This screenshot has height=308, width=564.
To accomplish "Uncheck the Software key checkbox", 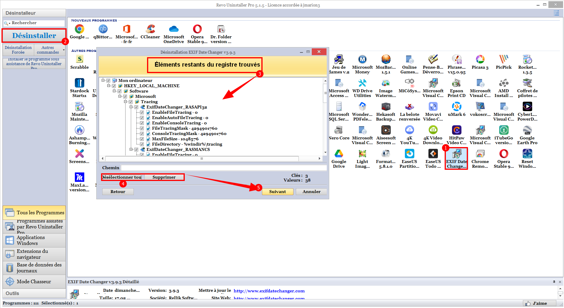I will pyautogui.click(x=120, y=91).
